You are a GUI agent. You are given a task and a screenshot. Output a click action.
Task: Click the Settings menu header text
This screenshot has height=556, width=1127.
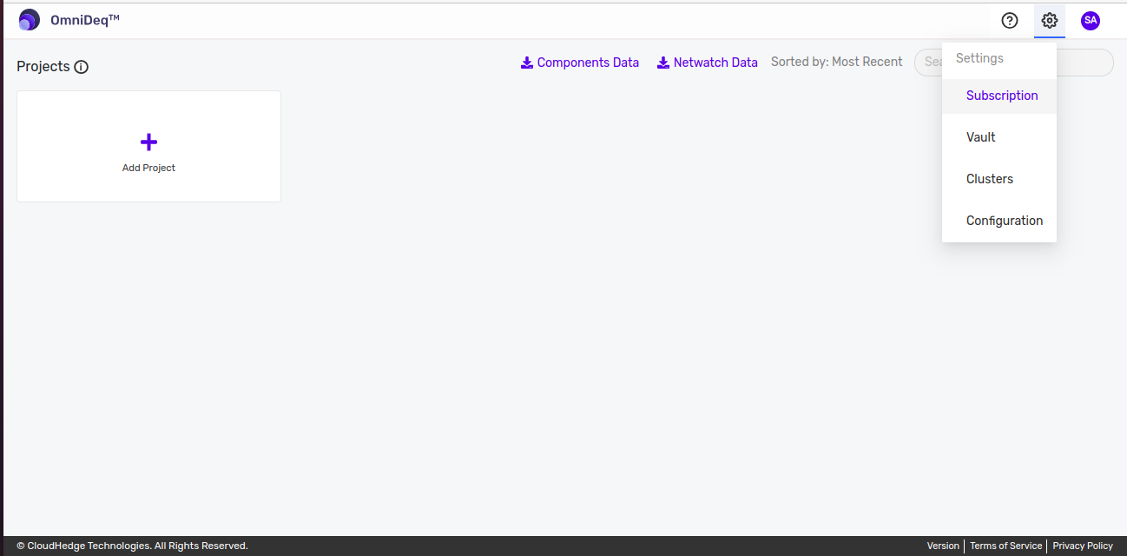coord(979,58)
